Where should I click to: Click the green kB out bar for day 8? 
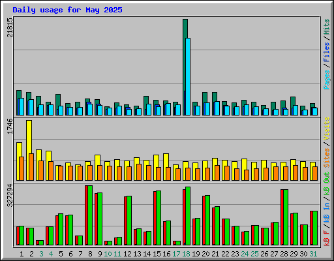pyautogui.click(x=90, y=215)
